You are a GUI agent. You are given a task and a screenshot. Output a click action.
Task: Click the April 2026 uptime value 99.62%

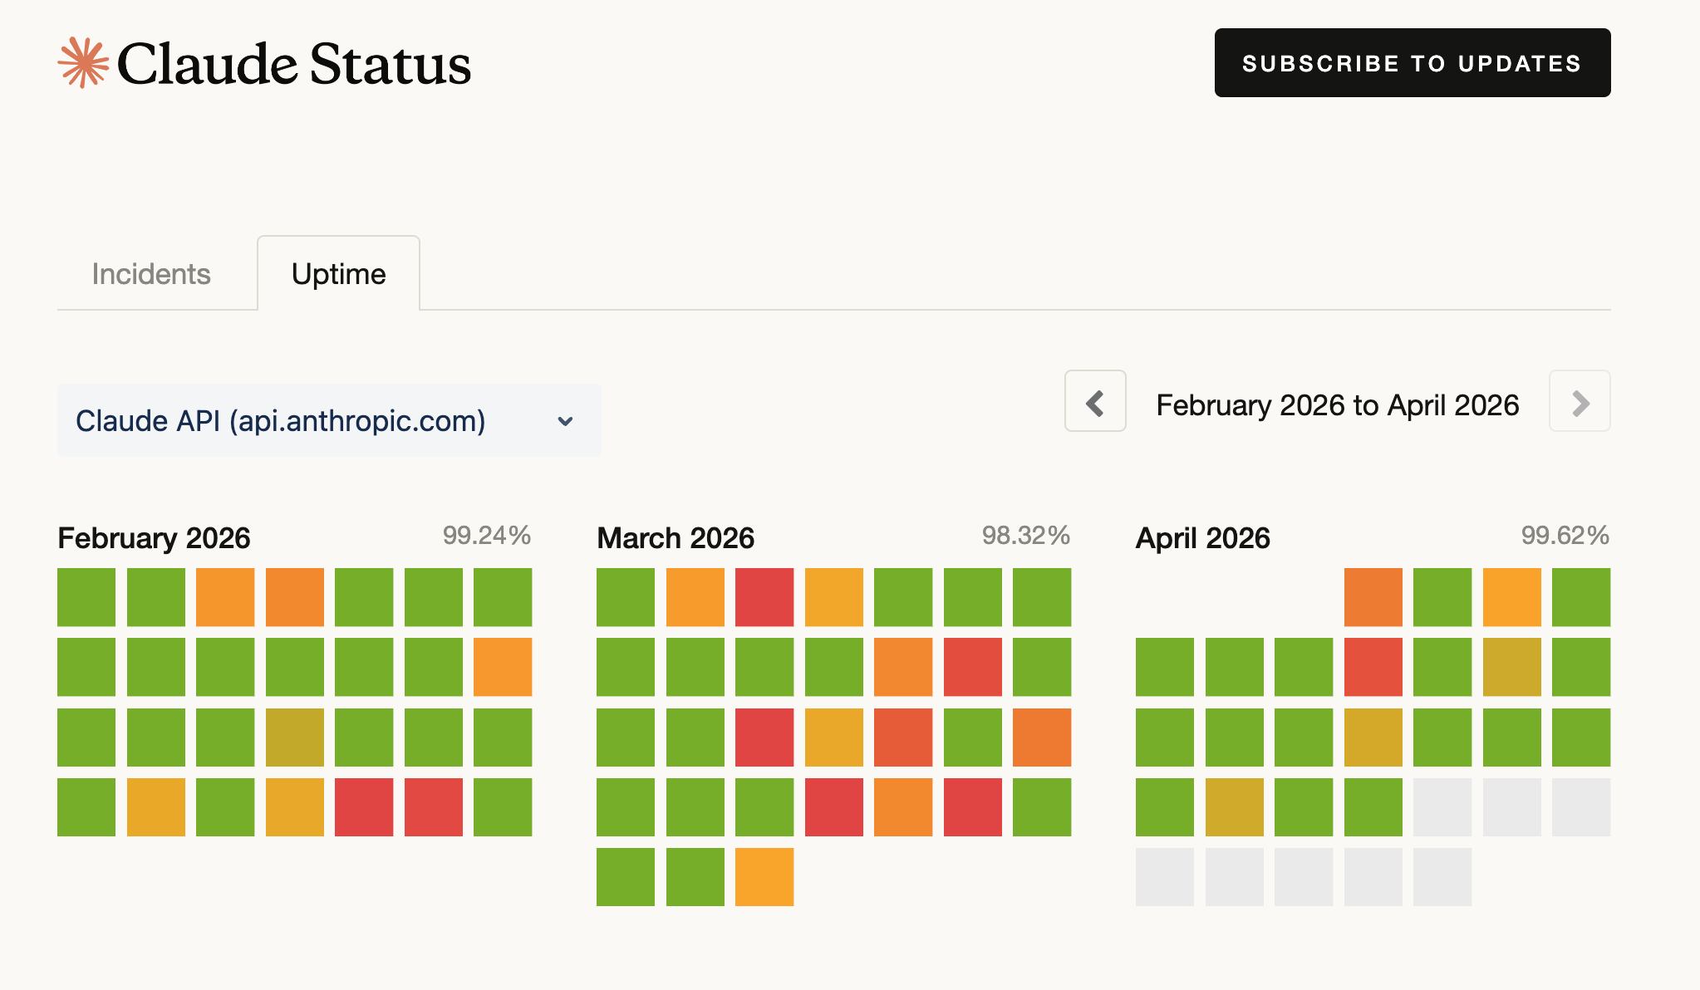[x=1565, y=536]
